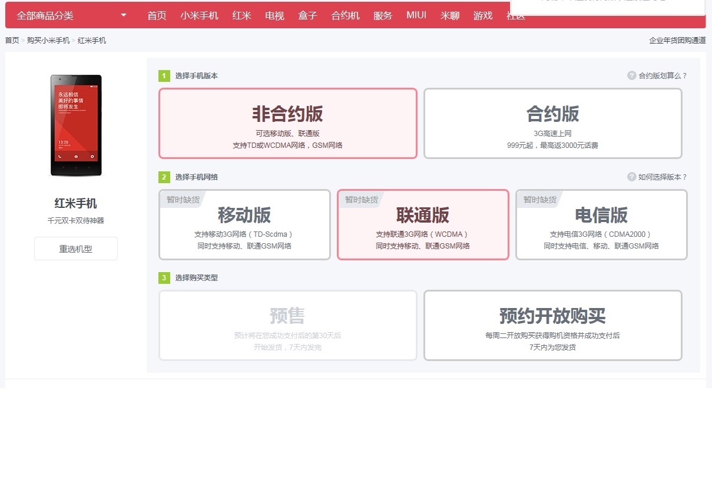This screenshot has width=712, height=490.
Task: Click the 首页 breadcrumb link
Action: click(12, 41)
